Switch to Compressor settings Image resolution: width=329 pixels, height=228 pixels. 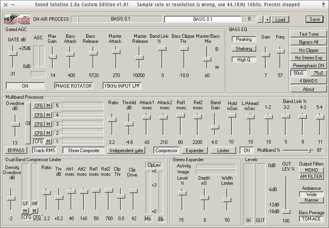(x=166, y=150)
